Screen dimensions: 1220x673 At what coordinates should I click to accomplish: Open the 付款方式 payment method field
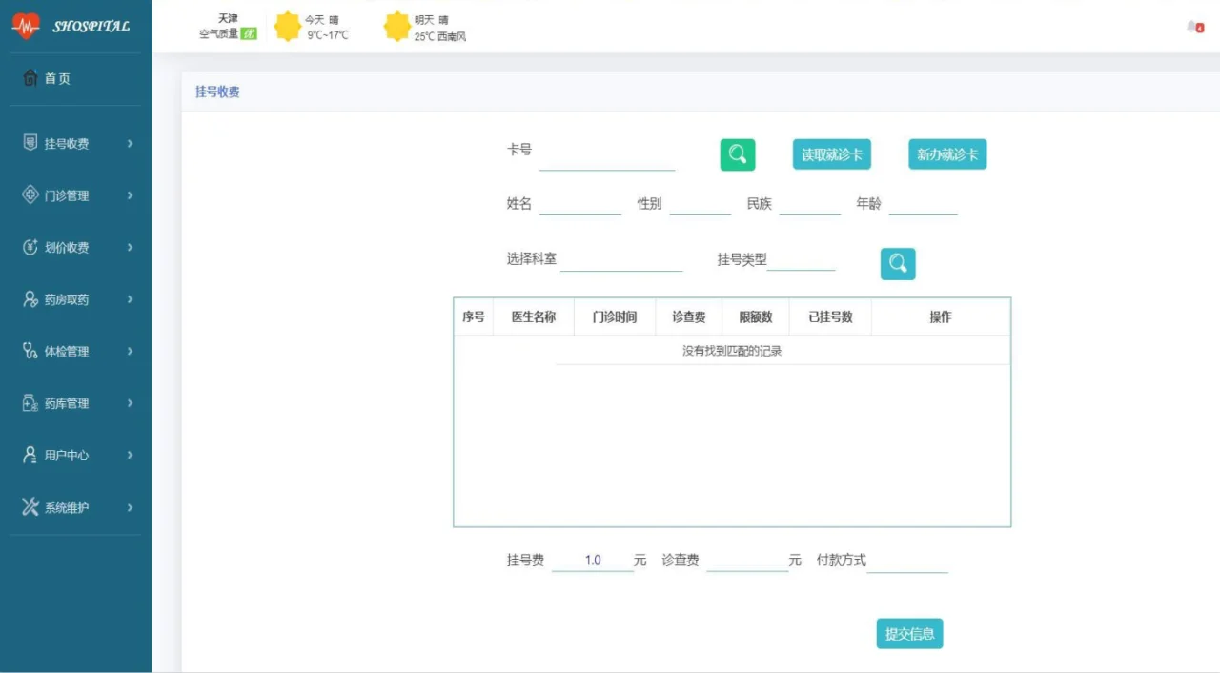906,561
